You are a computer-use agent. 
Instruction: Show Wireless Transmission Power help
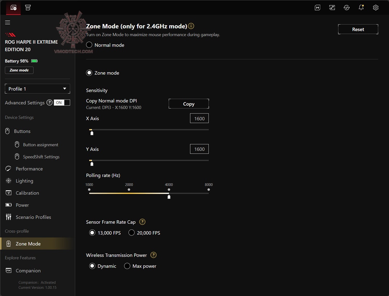pyautogui.click(x=153, y=255)
